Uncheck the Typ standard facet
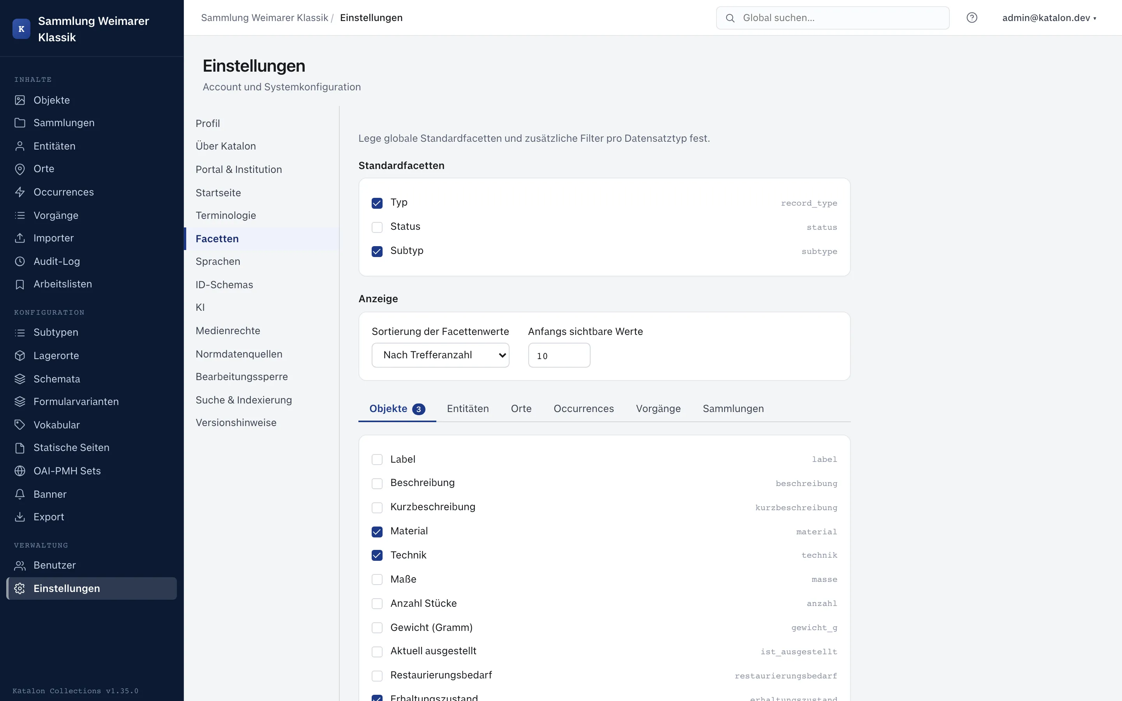The image size is (1122, 701). (377, 203)
